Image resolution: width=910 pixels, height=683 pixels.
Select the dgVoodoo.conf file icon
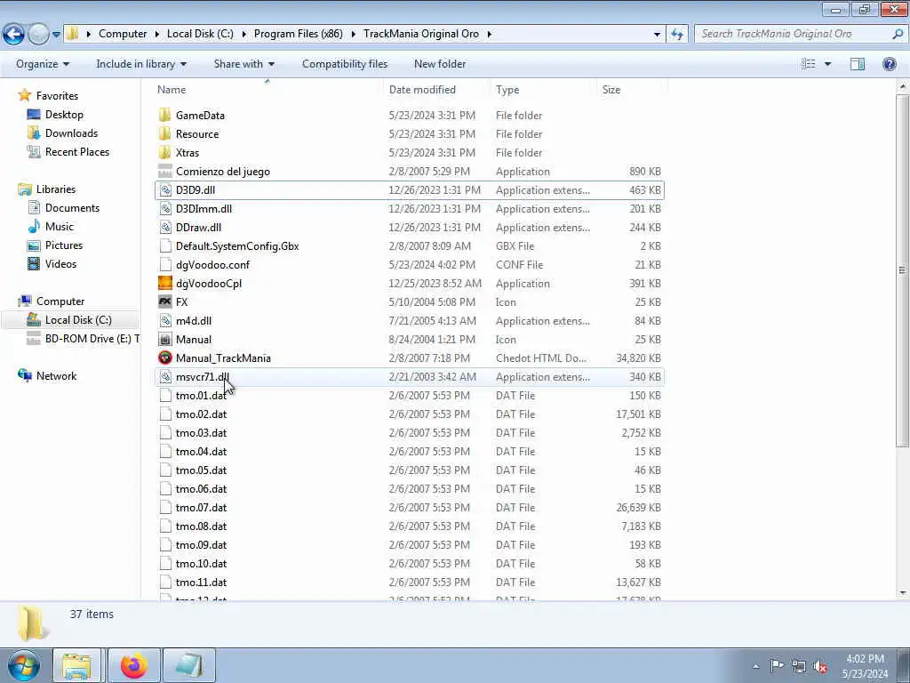point(164,265)
